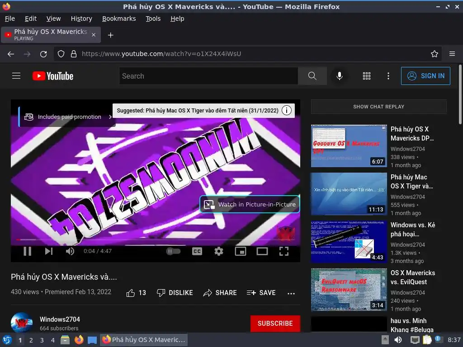Expand the Includes paid promotion notice
The image size is (463, 347).
coord(66,117)
